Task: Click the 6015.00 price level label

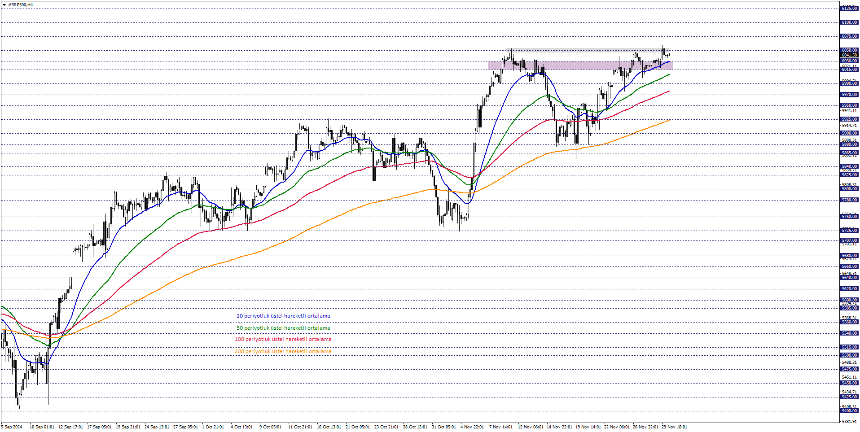Action: point(849,70)
